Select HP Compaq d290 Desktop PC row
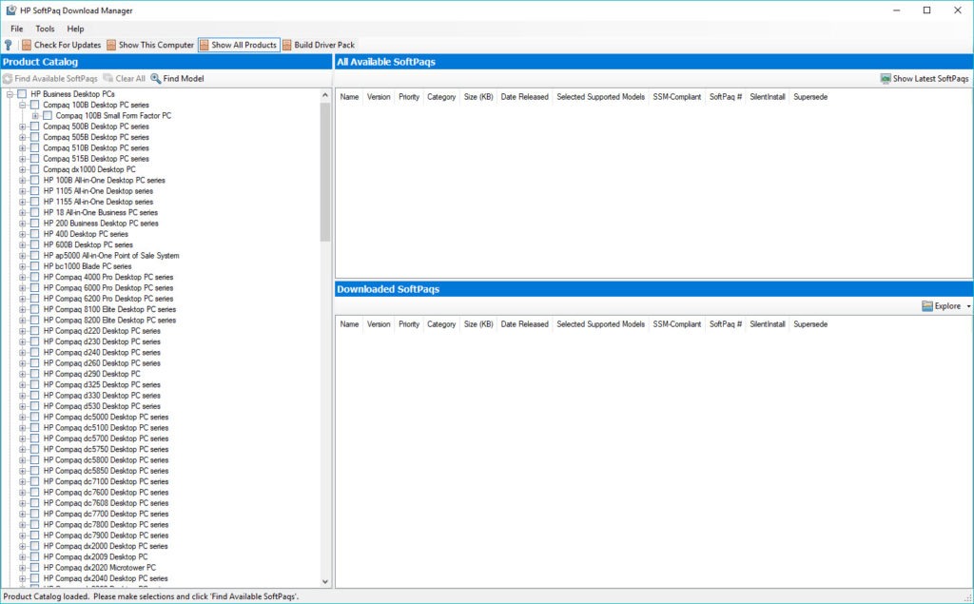 [x=91, y=374]
